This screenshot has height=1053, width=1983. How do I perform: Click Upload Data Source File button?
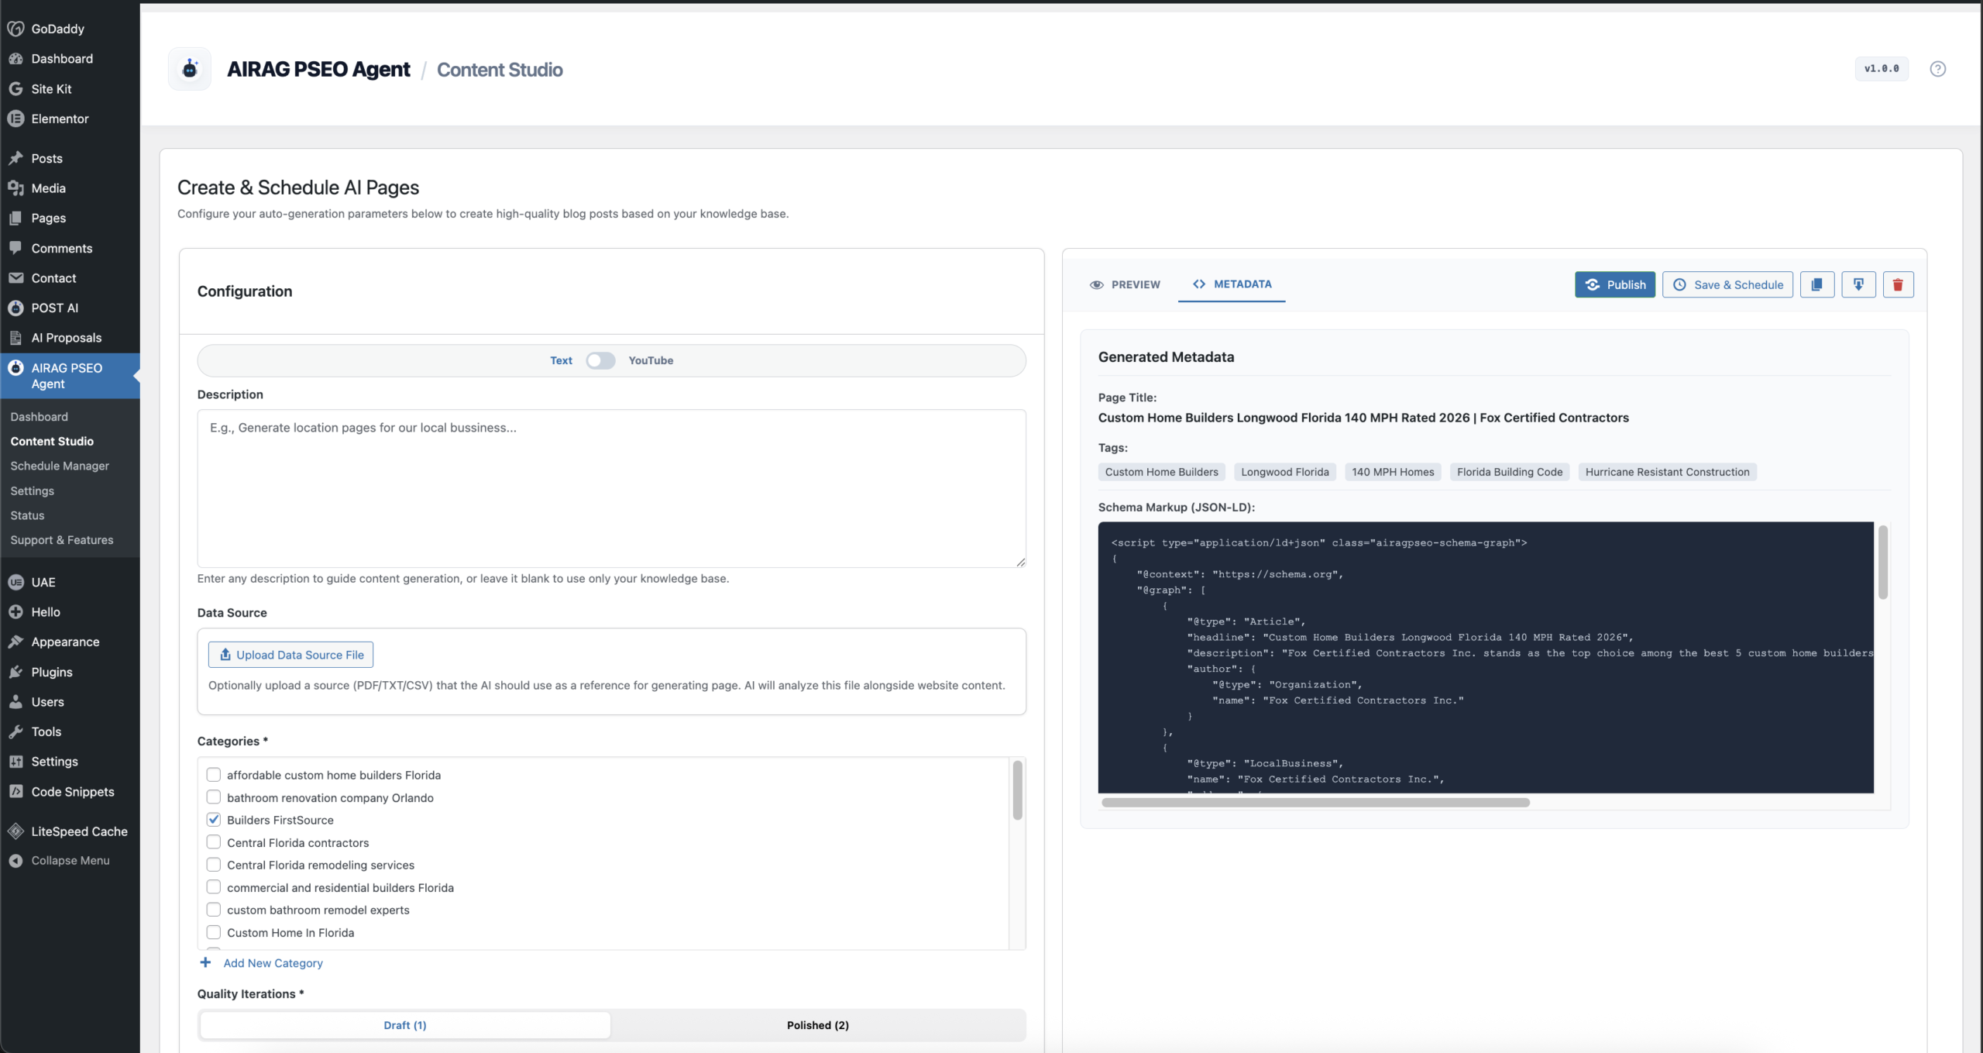click(x=290, y=655)
